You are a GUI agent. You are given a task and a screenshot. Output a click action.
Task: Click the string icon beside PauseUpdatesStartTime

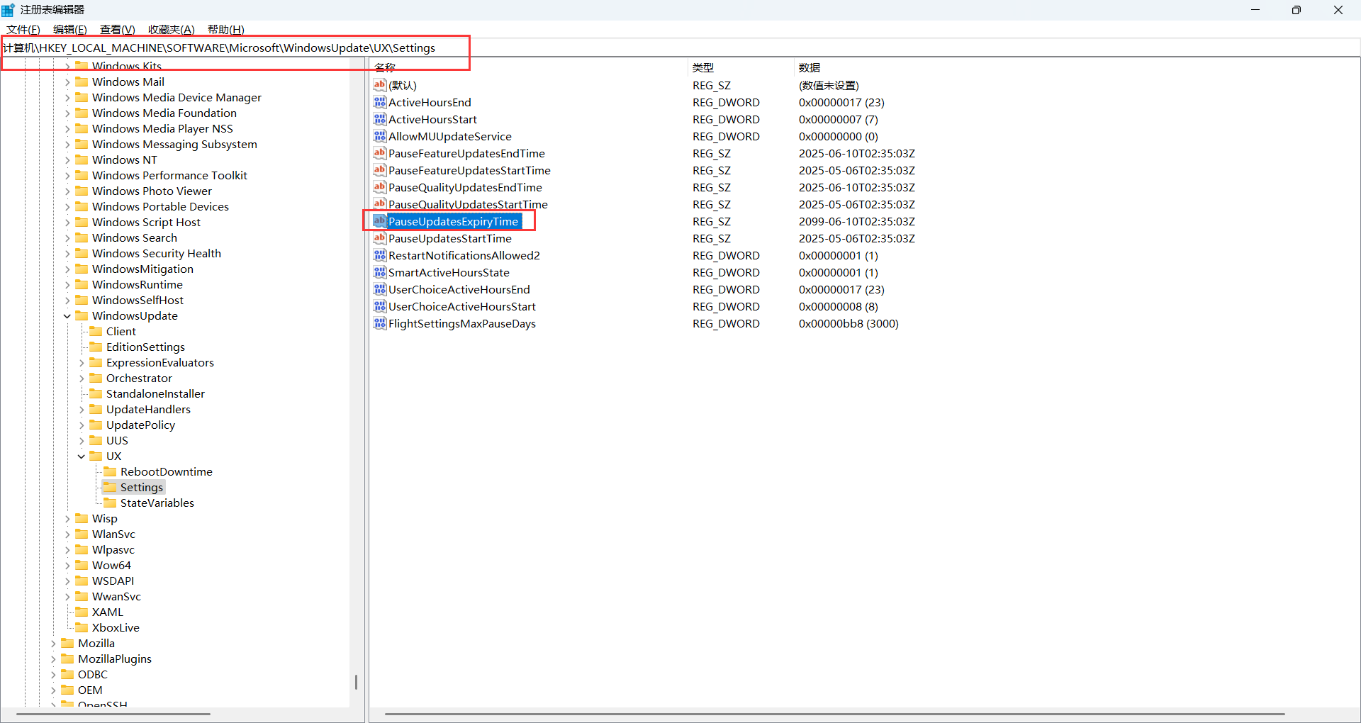pyautogui.click(x=380, y=238)
